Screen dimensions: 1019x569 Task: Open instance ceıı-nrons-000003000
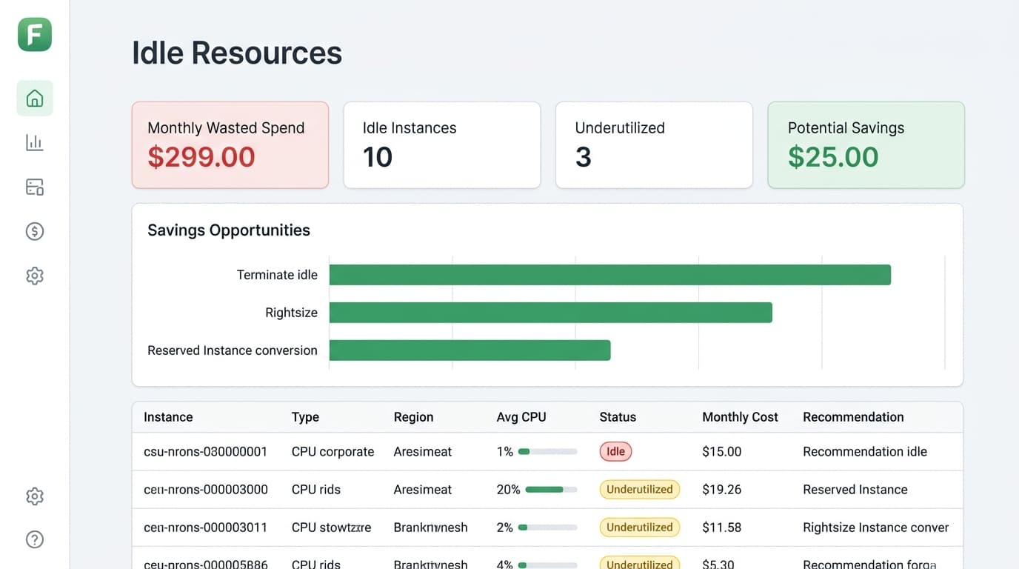pyautogui.click(x=205, y=490)
